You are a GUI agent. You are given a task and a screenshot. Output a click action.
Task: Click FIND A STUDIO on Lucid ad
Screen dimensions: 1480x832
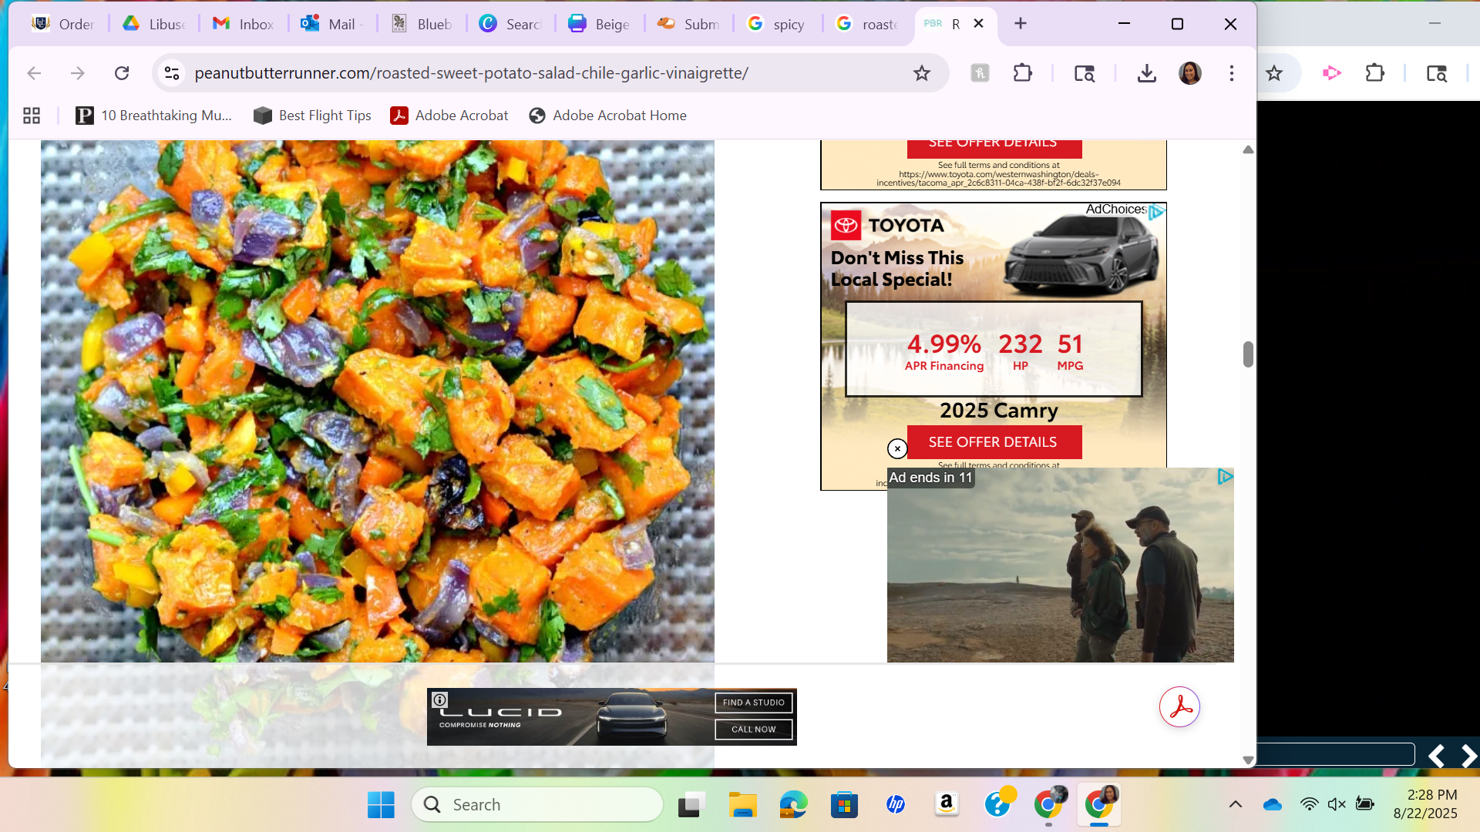[753, 703]
